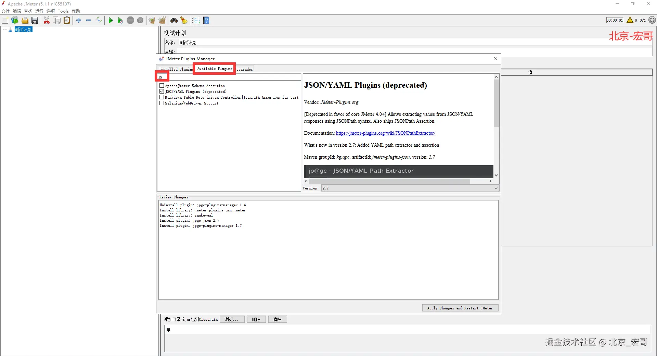Open the 文件 menu

coord(6,11)
